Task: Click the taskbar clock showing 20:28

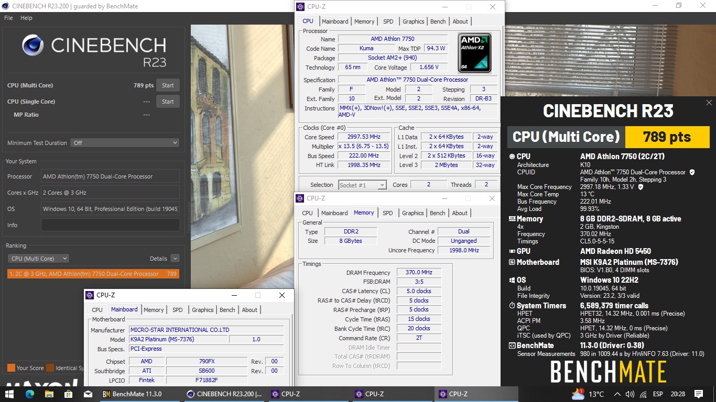Action: point(677,394)
